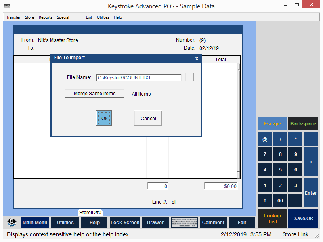Close File To Import dialog with X
This screenshot has height=242, width=323.
point(197,58)
